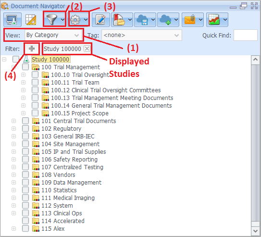Open the Tag dropdown showing none
Screen dimensions: 261x237
[142, 35]
